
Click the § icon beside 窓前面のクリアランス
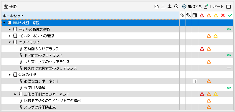coord(21,49)
